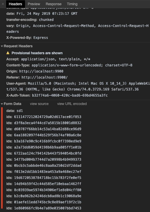Select id 6722aa124c794142b443f594054bc0fd
This screenshot has height=212, width=150.
coord(48,153)
